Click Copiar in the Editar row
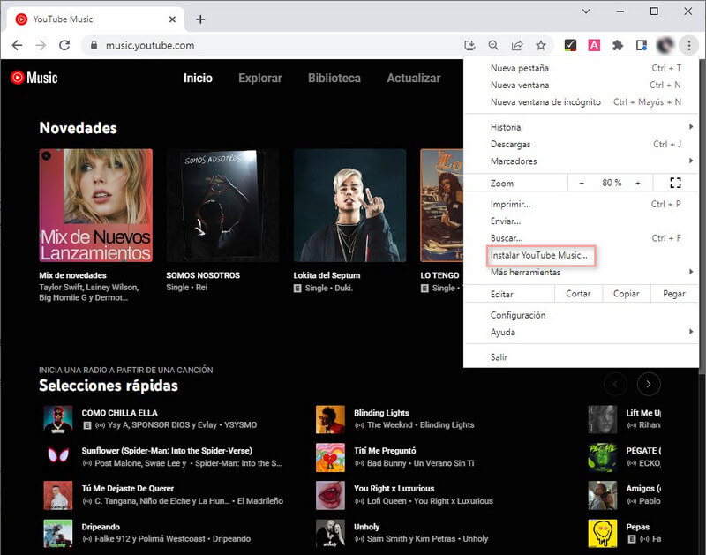The width and height of the screenshot is (706, 555). (x=627, y=294)
